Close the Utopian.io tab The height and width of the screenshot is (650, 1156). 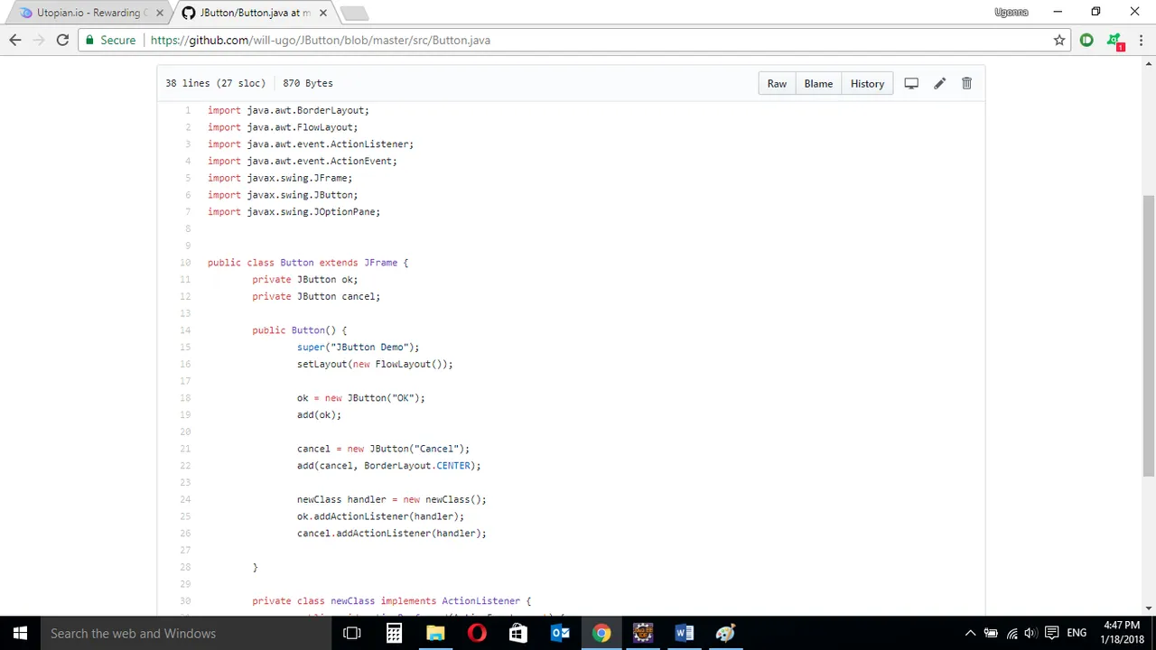(x=160, y=13)
